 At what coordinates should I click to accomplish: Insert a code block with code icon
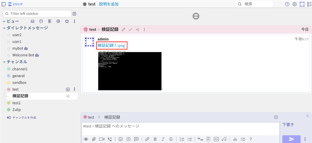click(x=216, y=139)
